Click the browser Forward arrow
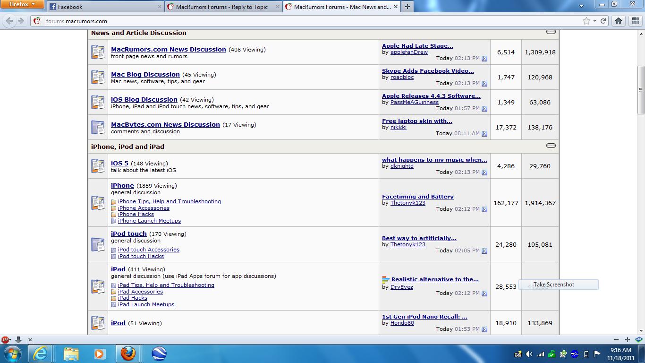 click(21, 21)
